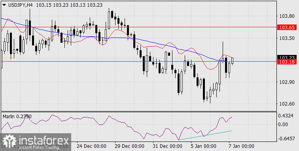Click the 102.60 price scale value
The width and height of the screenshot is (299, 151).
click(287, 104)
